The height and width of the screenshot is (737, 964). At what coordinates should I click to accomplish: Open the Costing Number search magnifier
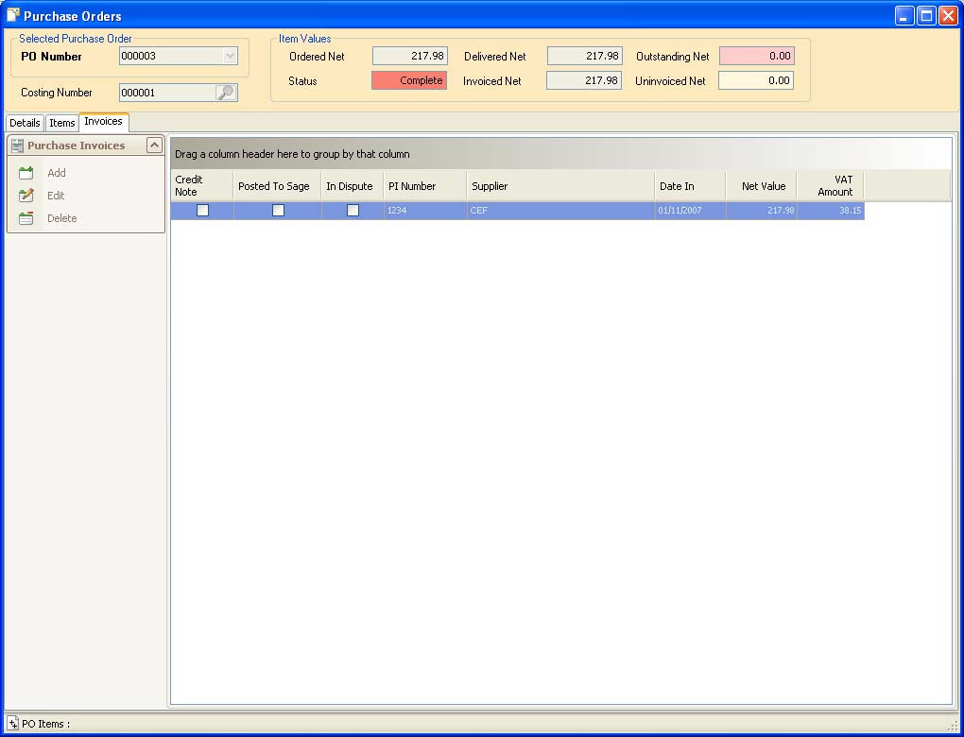click(227, 93)
